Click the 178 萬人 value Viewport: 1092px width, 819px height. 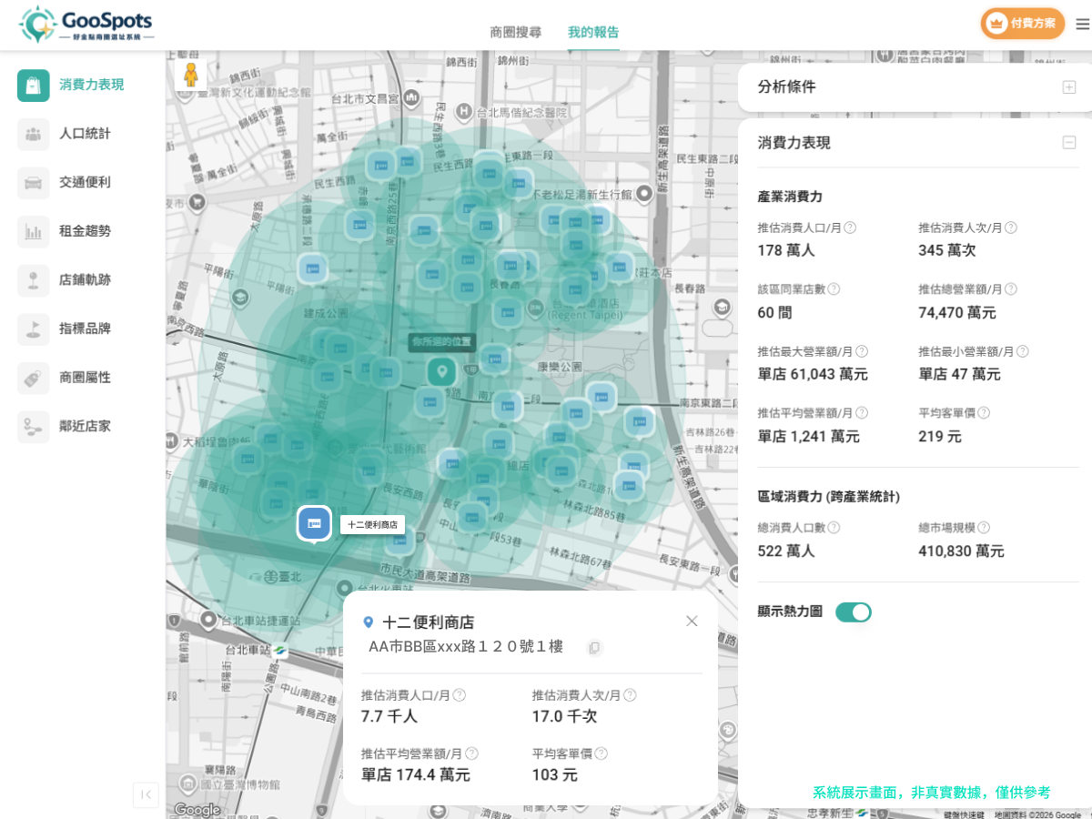[x=786, y=250]
